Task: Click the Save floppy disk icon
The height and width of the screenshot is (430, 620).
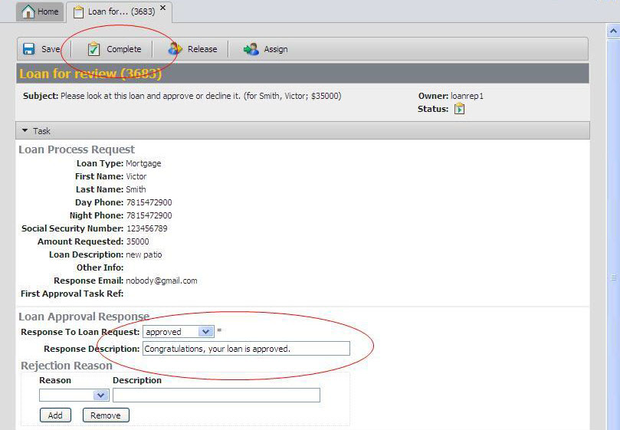Action: click(x=28, y=49)
